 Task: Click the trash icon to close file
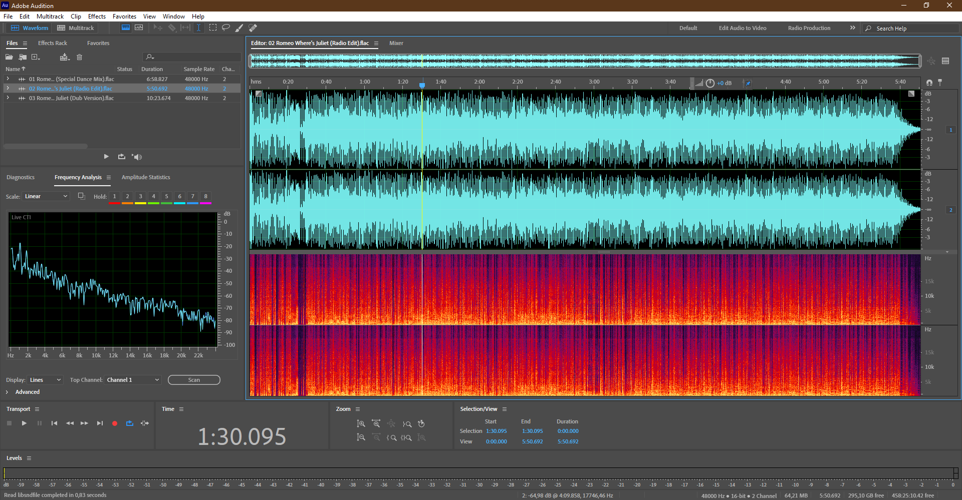[x=79, y=57]
